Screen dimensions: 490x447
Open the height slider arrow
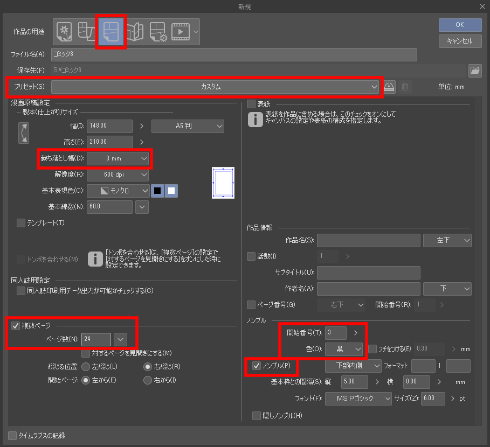(x=142, y=142)
